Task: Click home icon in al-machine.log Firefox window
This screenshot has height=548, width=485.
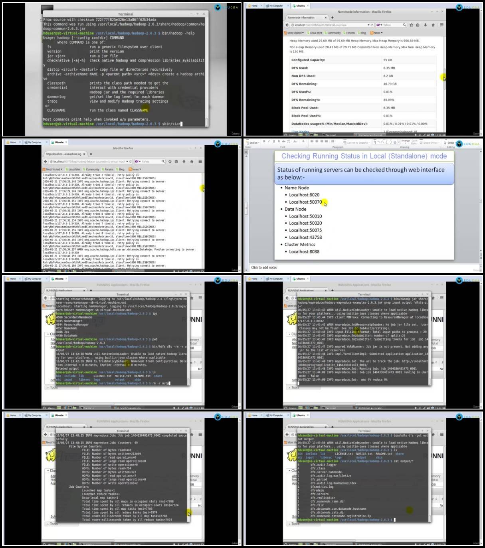Action: [x=192, y=161]
